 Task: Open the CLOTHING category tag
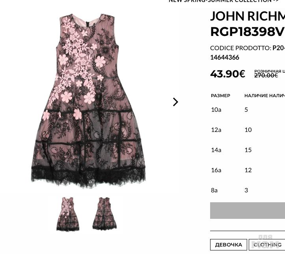coord(268,245)
